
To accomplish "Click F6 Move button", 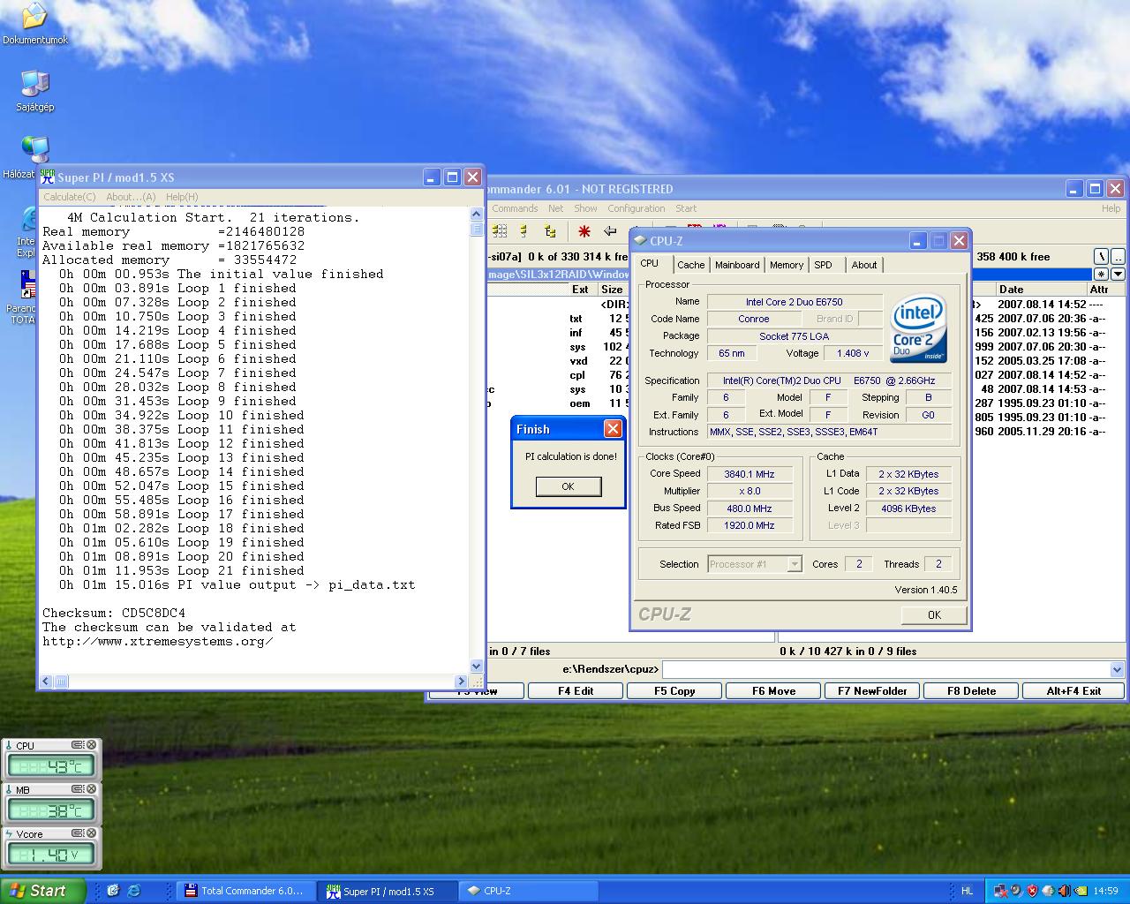I will click(x=773, y=691).
